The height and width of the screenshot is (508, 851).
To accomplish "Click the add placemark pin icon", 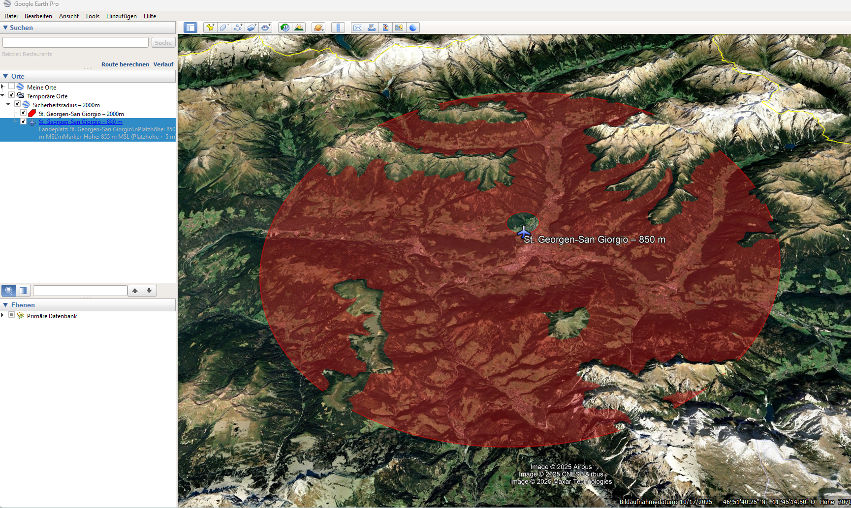I will pyautogui.click(x=210, y=28).
